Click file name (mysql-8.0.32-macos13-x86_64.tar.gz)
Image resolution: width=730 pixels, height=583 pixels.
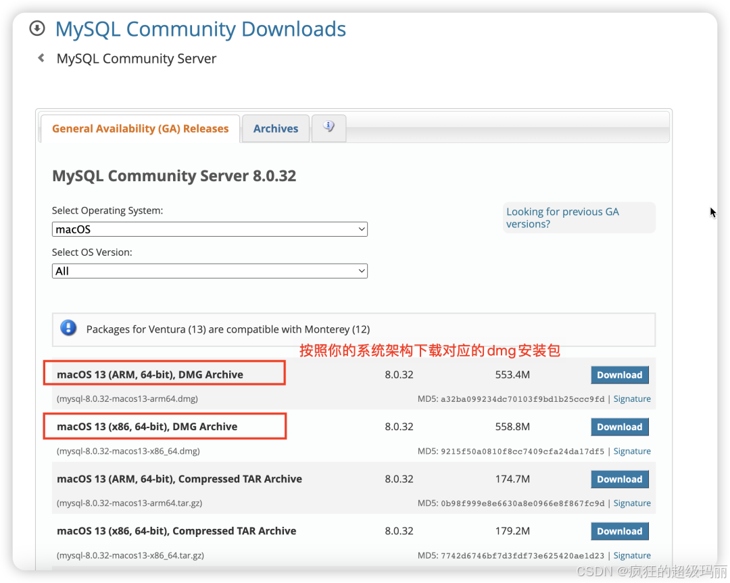pyautogui.click(x=130, y=555)
